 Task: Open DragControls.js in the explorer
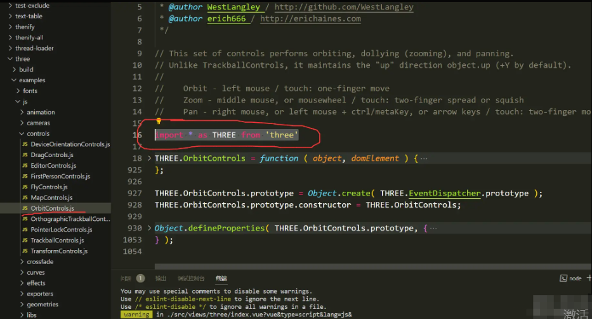[x=52, y=155]
